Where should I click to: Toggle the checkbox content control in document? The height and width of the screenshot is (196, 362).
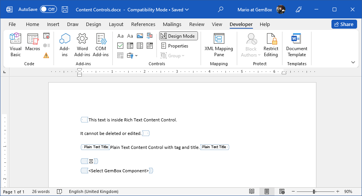(91, 161)
